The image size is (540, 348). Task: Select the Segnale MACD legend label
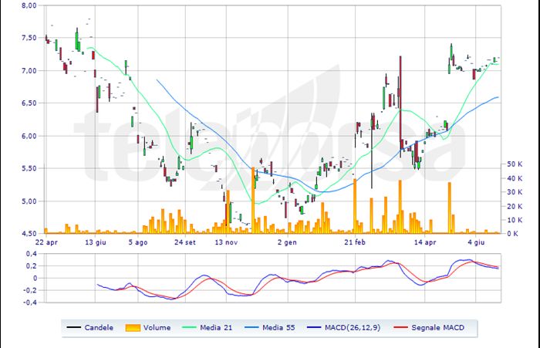(438, 328)
